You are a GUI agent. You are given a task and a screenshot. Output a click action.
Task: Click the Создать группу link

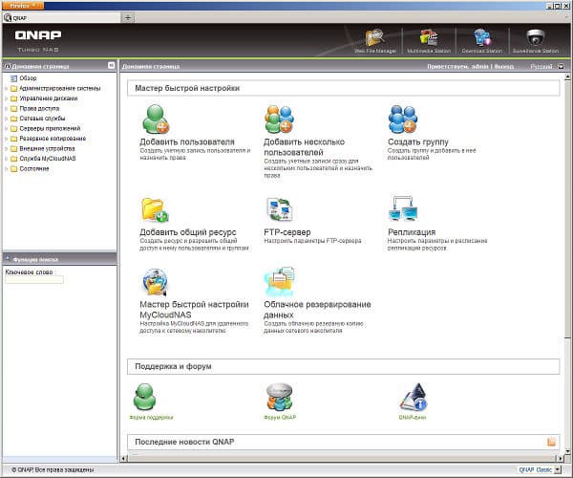point(417,141)
